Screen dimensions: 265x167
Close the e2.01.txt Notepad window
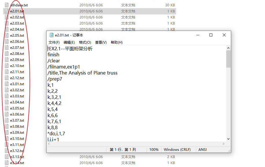[224, 35]
